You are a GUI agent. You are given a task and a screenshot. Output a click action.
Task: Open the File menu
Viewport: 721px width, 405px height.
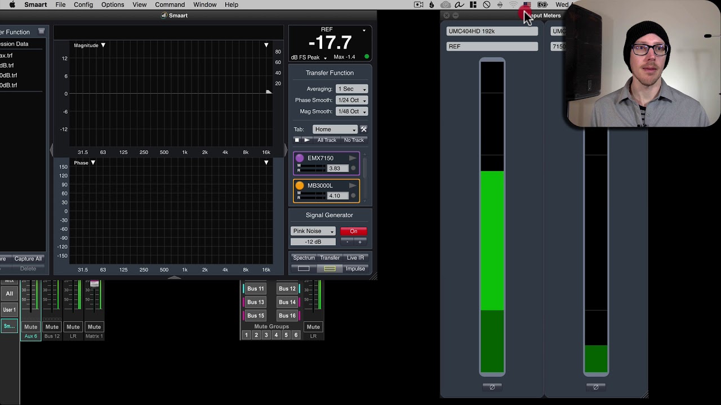(x=60, y=4)
